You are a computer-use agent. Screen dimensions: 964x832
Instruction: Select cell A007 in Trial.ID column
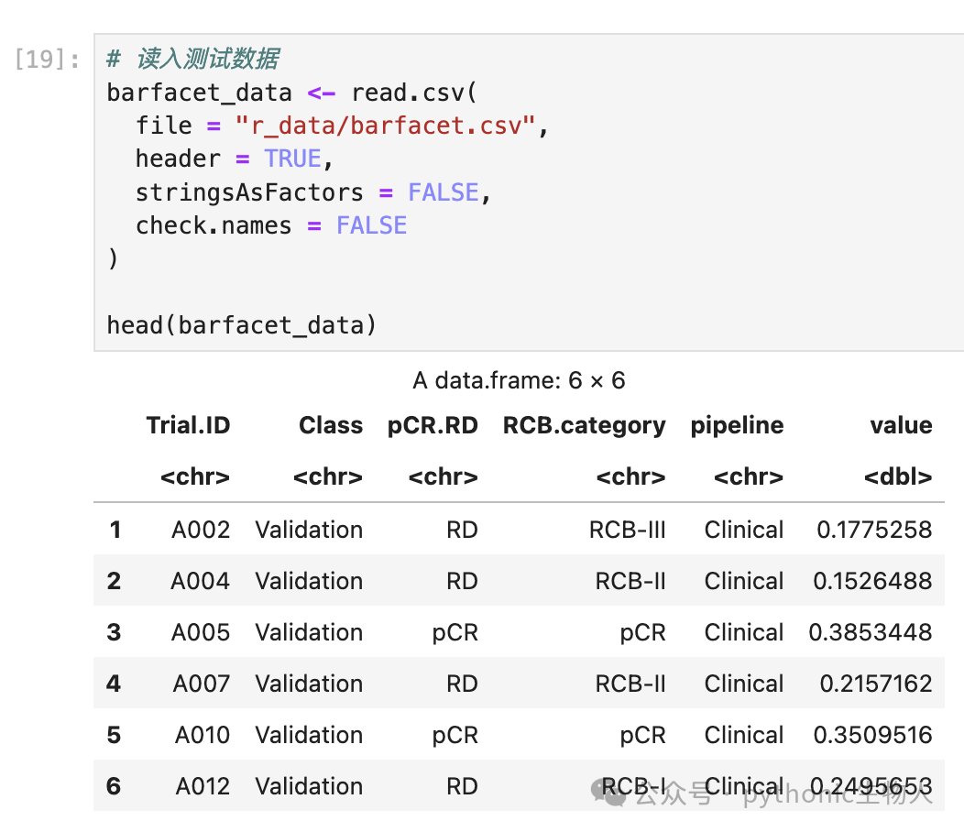202,684
